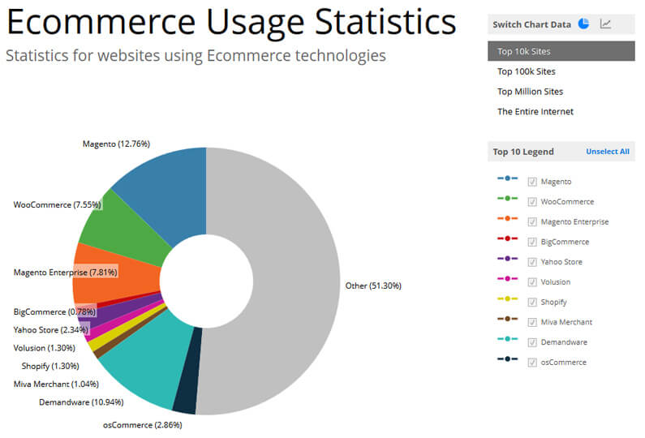
Task: Toggle the BigCommerce checkbox
Action: (x=532, y=242)
